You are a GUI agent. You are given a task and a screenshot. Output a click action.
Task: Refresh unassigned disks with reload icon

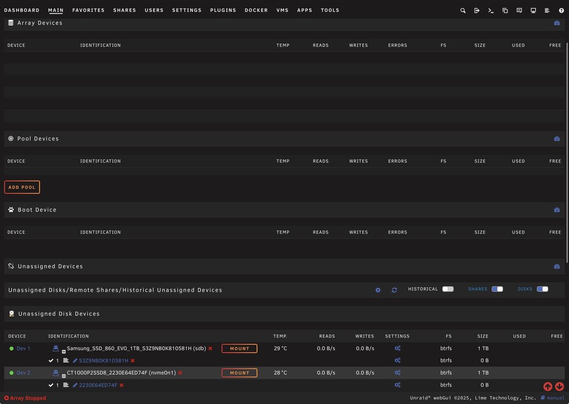[394, 290]
